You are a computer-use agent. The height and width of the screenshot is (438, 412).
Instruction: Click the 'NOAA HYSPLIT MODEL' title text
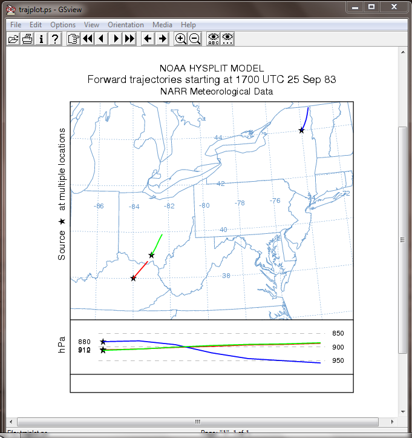click(x=212, y=68)
